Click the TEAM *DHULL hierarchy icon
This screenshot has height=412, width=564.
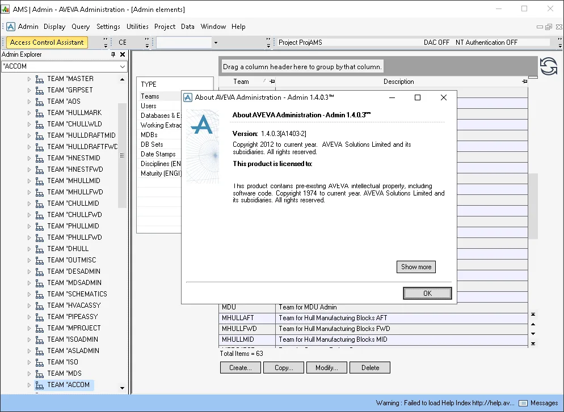point(40,249)
